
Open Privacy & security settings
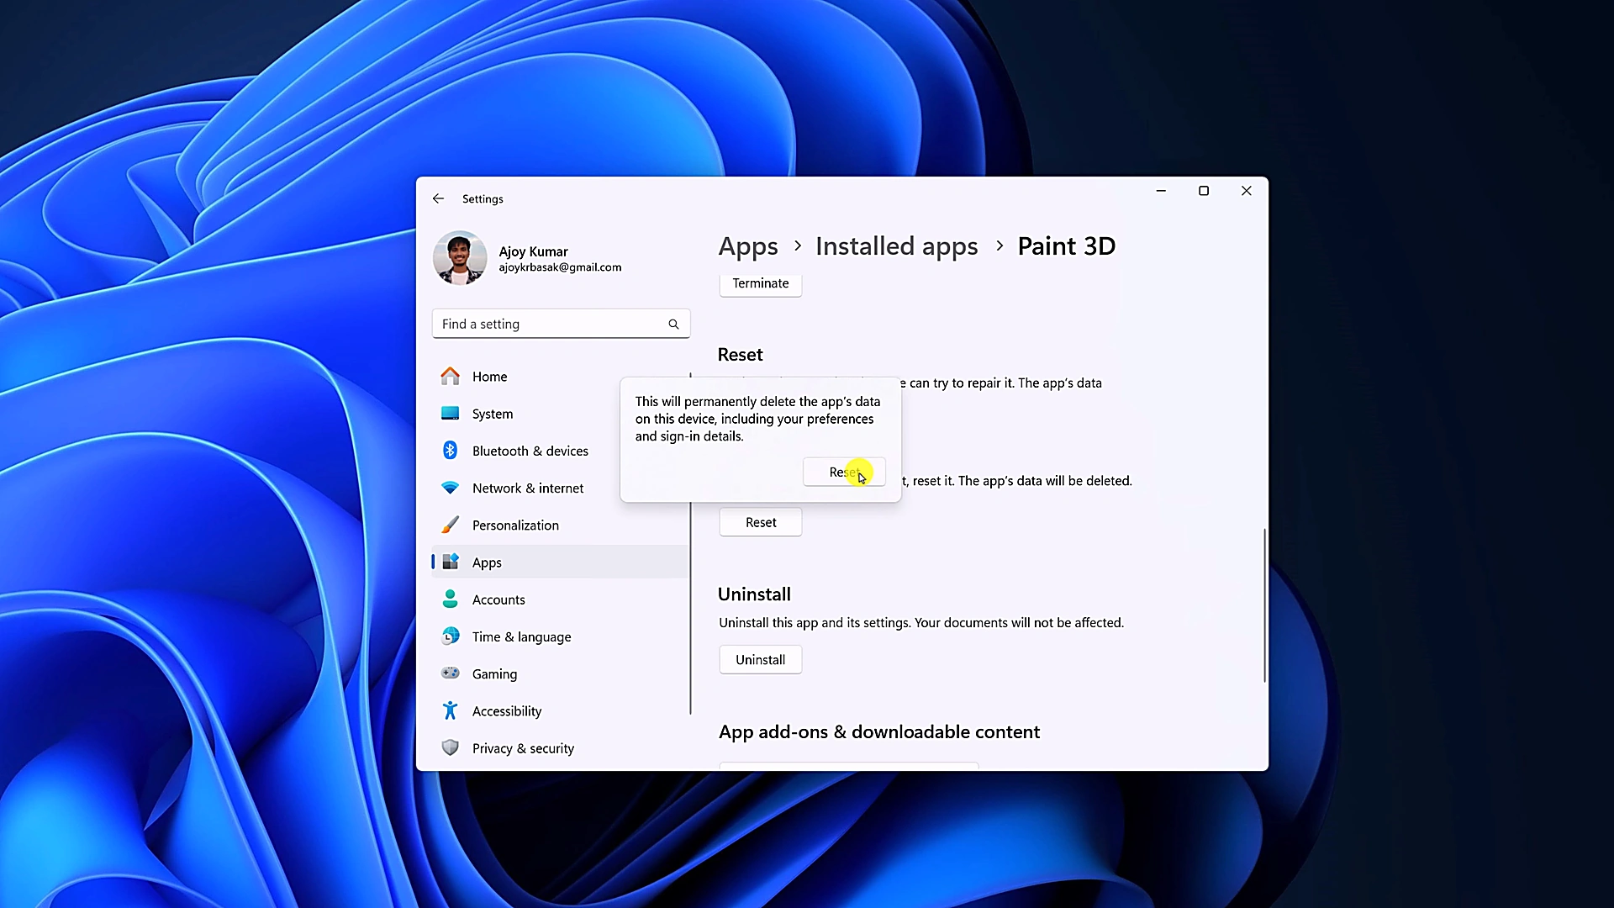561,747
